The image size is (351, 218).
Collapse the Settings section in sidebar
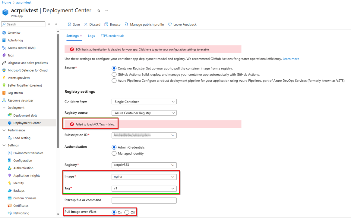pyautogui.click(x=4, y=145)
